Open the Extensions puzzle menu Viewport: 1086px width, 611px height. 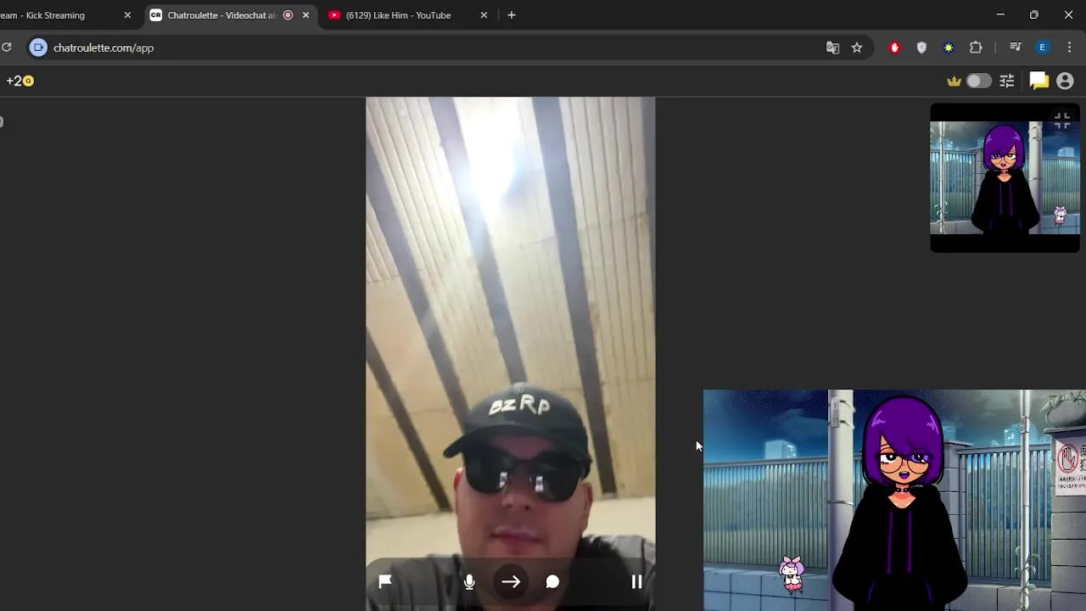(x=976, y=48)
